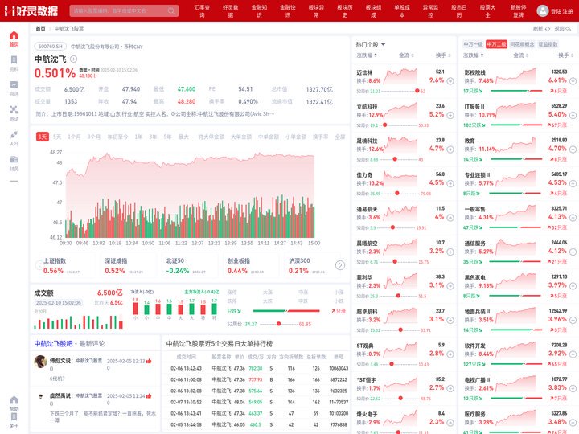Open 股市日历 in top menu
This screenshot has width=579, height=434.
click(x=459, y=10)
